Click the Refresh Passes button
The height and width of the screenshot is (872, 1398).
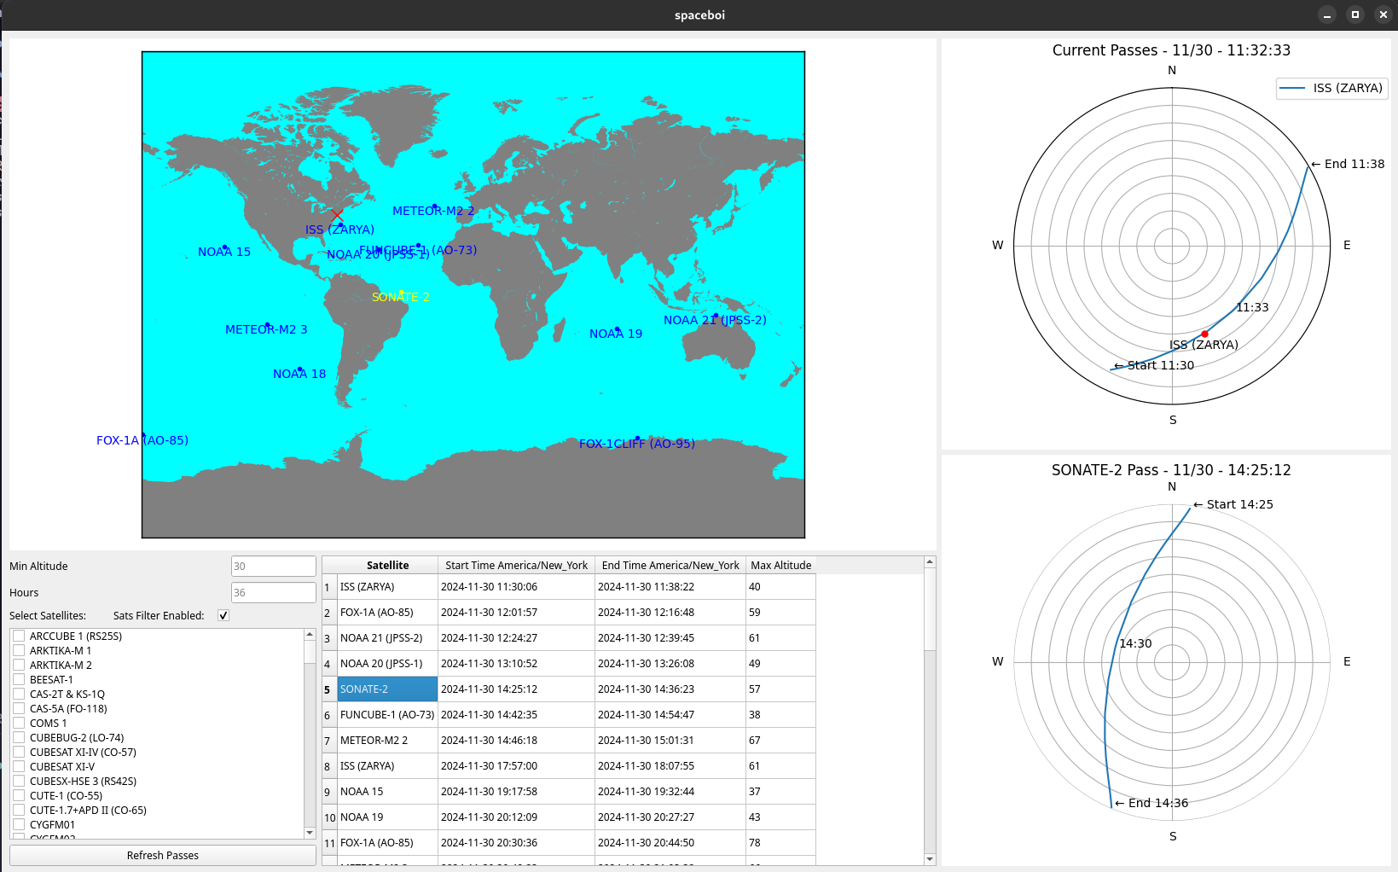[162, 855]
